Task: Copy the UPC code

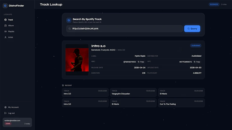Action: [197, 62]
